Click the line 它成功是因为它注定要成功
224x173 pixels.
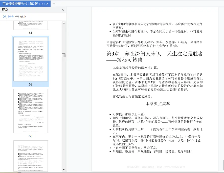[x=132, y=96]
